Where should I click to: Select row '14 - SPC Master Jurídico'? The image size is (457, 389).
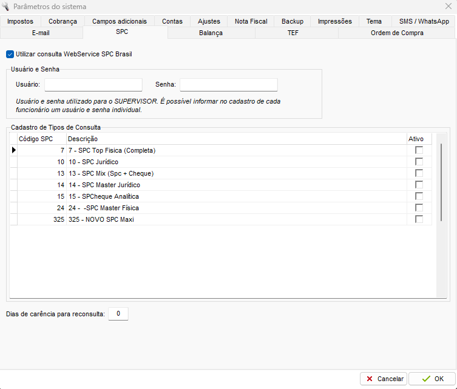click(221, 185)
